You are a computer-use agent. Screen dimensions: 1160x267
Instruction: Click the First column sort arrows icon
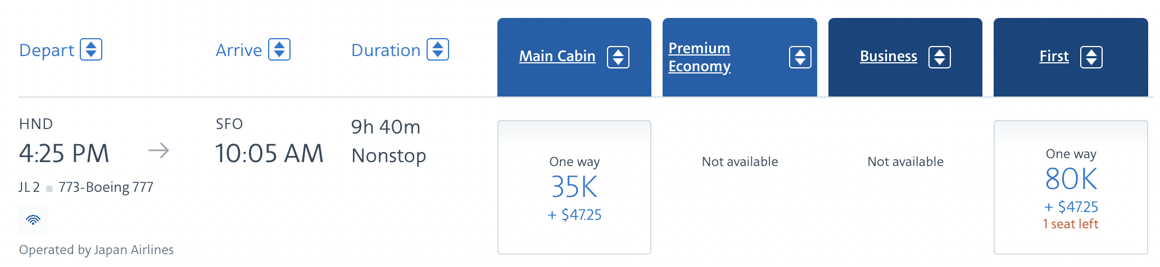tap(1091, 57)
